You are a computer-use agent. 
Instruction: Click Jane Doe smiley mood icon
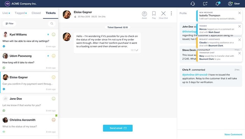pyautogui.click(x=54, y=98)
